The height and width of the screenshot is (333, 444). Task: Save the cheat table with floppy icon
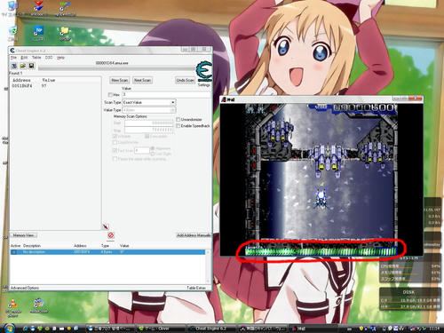point(31,66)
